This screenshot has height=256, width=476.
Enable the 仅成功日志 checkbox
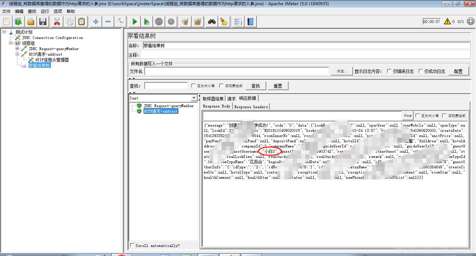click(421, 71)
